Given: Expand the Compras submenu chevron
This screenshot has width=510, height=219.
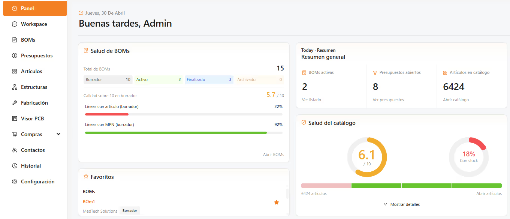Looking at the screenshot, I should click(58, 134).
